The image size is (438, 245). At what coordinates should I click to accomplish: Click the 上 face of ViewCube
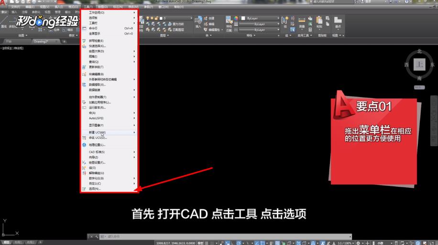tap(419, 65)
